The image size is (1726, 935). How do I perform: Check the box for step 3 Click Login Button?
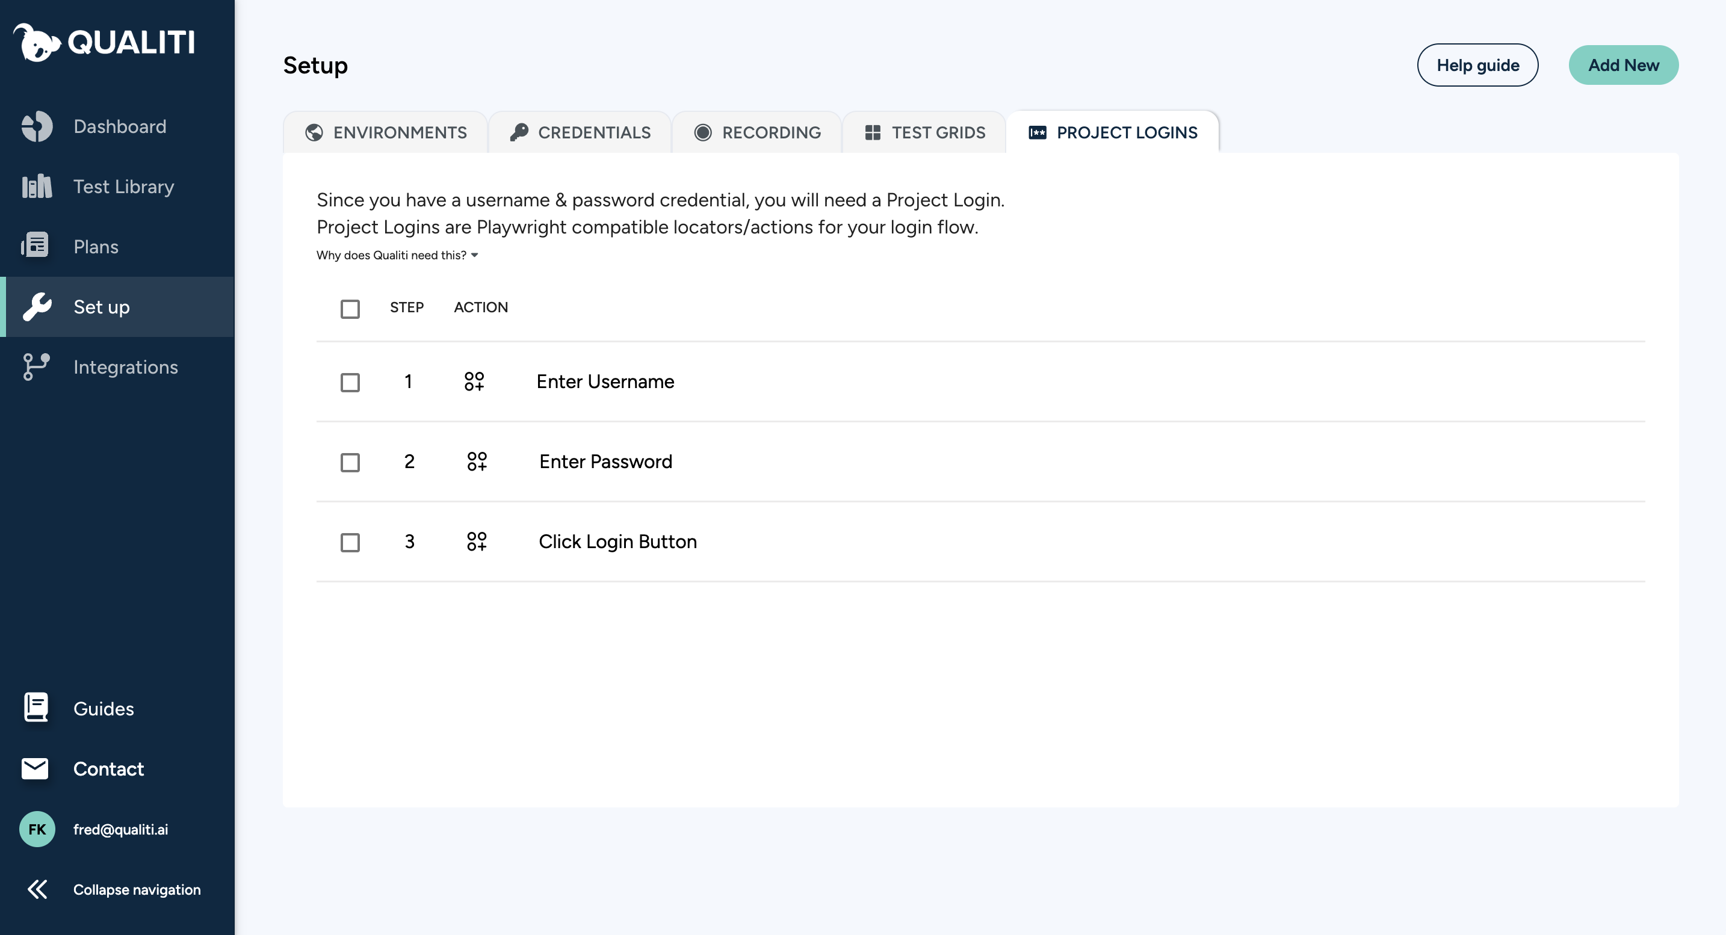(x=350, y=543)
